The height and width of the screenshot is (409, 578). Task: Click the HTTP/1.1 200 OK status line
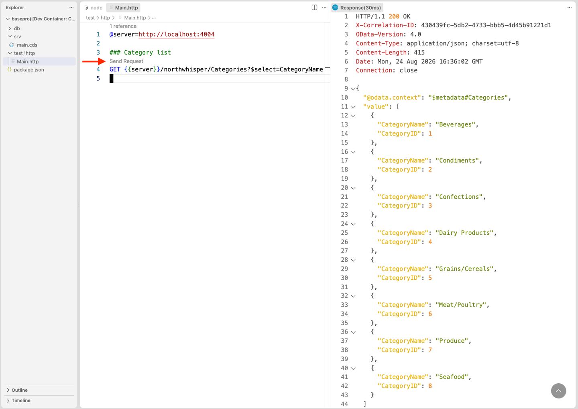pos(383,16)
